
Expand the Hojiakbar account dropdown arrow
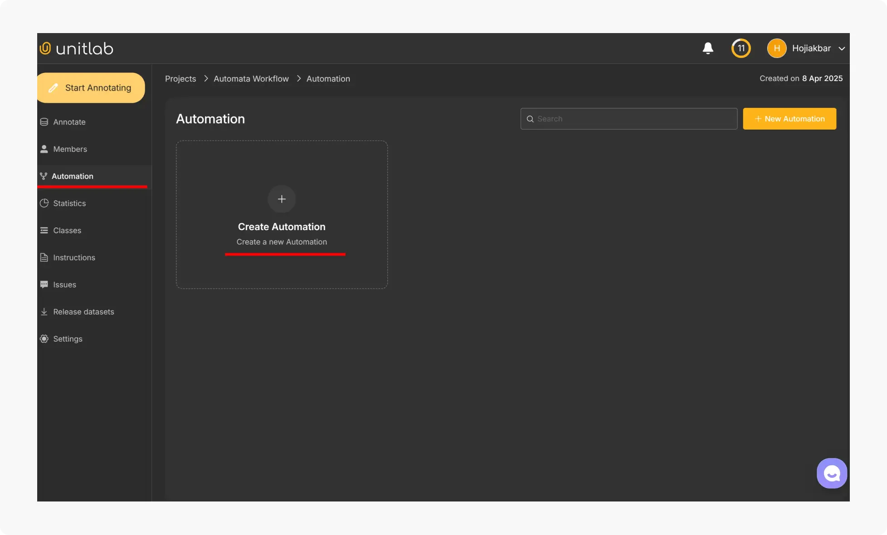point(842,48)
